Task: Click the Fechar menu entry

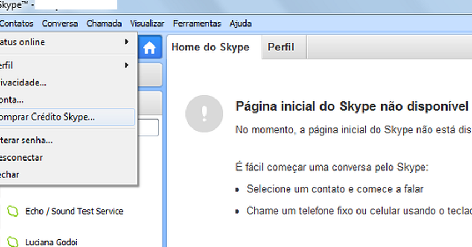Action: [67, 174]
